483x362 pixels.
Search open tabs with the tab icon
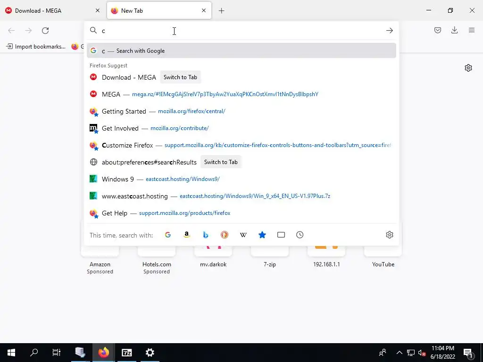[x=281, y=235]
